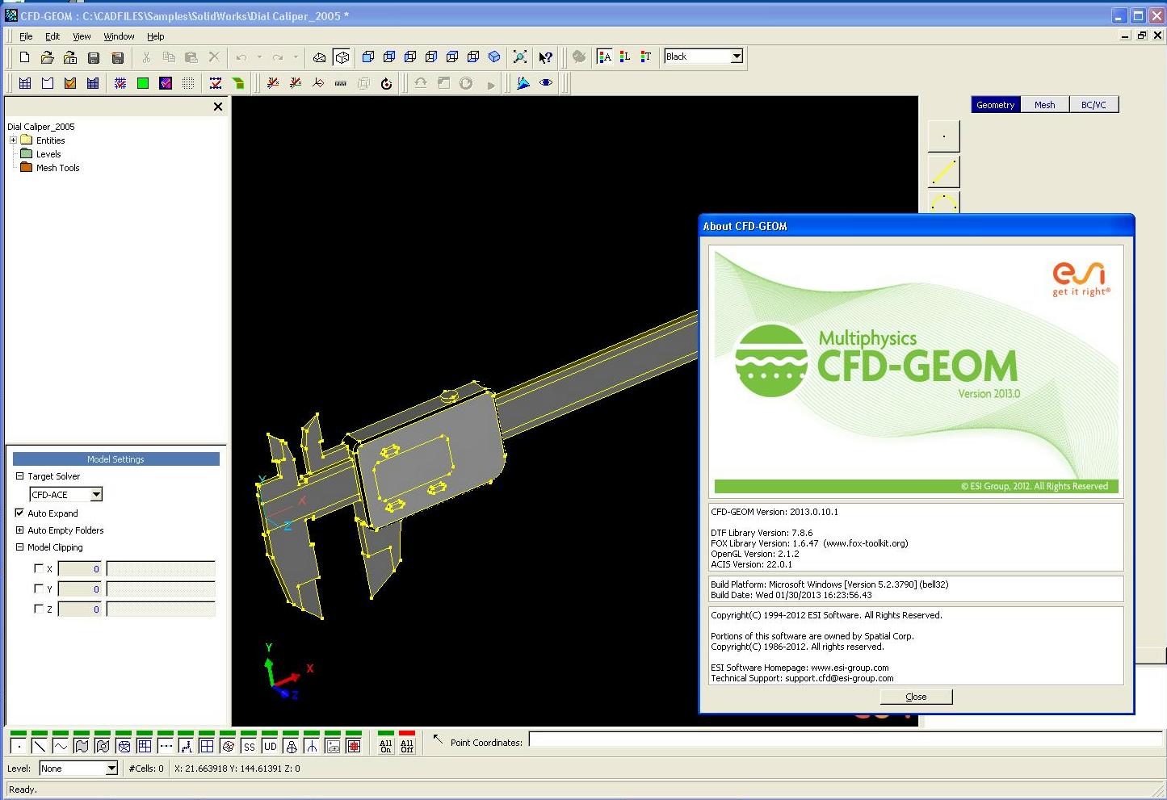Click the blue eye visibility icon
This screenshot has height=800, width=1167.
tap(546, 83)
